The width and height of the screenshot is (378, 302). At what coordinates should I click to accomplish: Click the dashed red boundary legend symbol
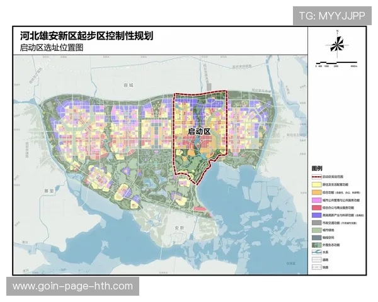click(x=318, y=177)
